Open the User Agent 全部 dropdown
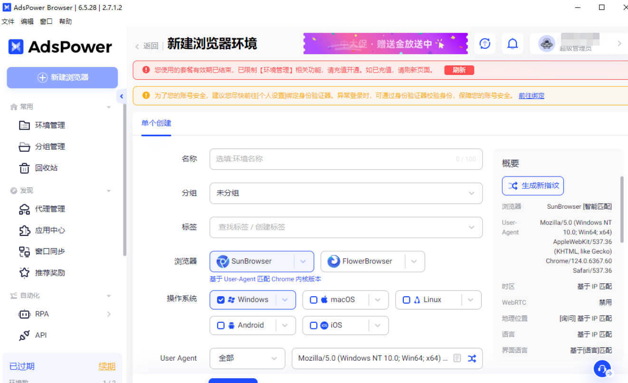Screen dimensions: 628x383 pos(247,358)
